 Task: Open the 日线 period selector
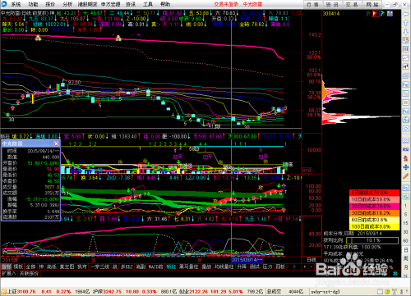(x=312, y=260)
